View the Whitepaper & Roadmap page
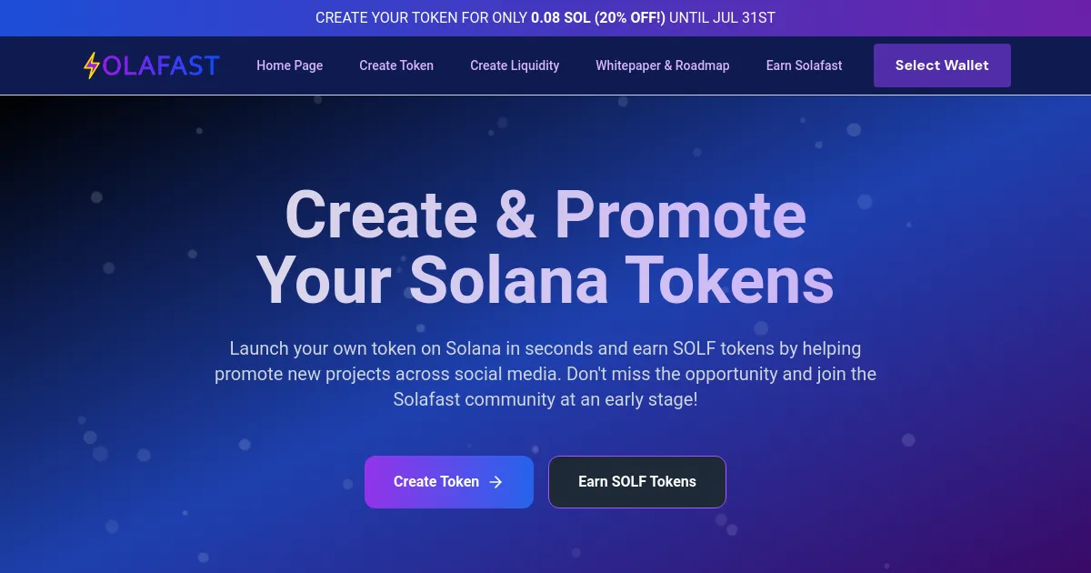This screenshot has width=1091, height=573. pos(663,65)
